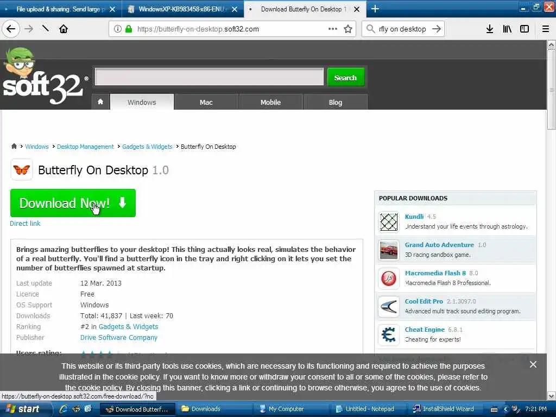Screen dimensions: 556x417
Task: Open the Cool Edit Pro link
Action: [x=424, y=301]
